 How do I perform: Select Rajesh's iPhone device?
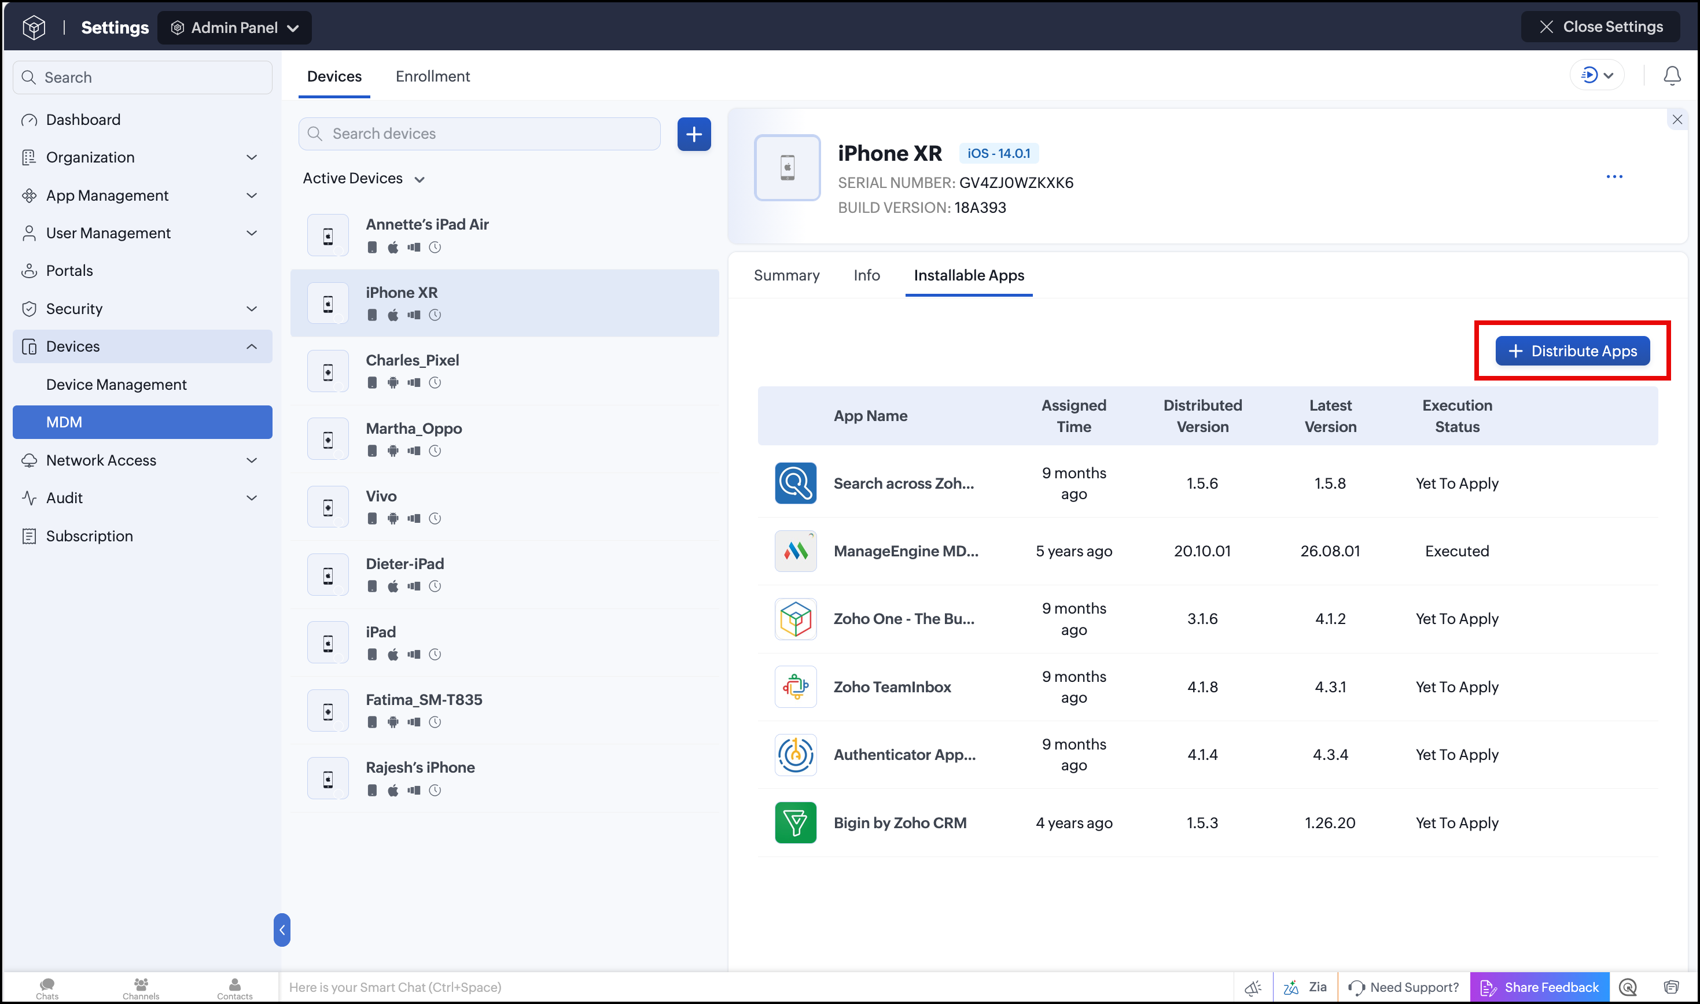(504, 778)
